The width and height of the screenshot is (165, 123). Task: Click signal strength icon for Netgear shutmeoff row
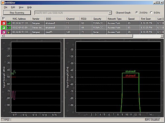[9, 23]
